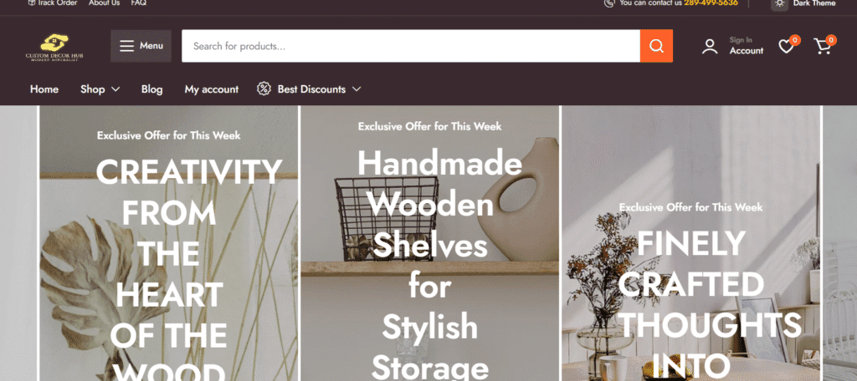Open the Home menu item
Screen dimensions: 857x381
(44, 89)
